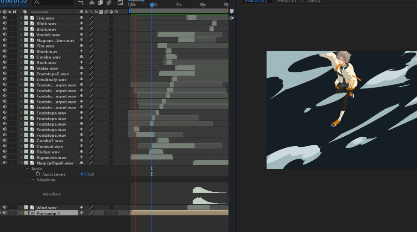Expand the Wind.wav layer
The width and height of the screenshot is (417, 232).
click(21, 207)
